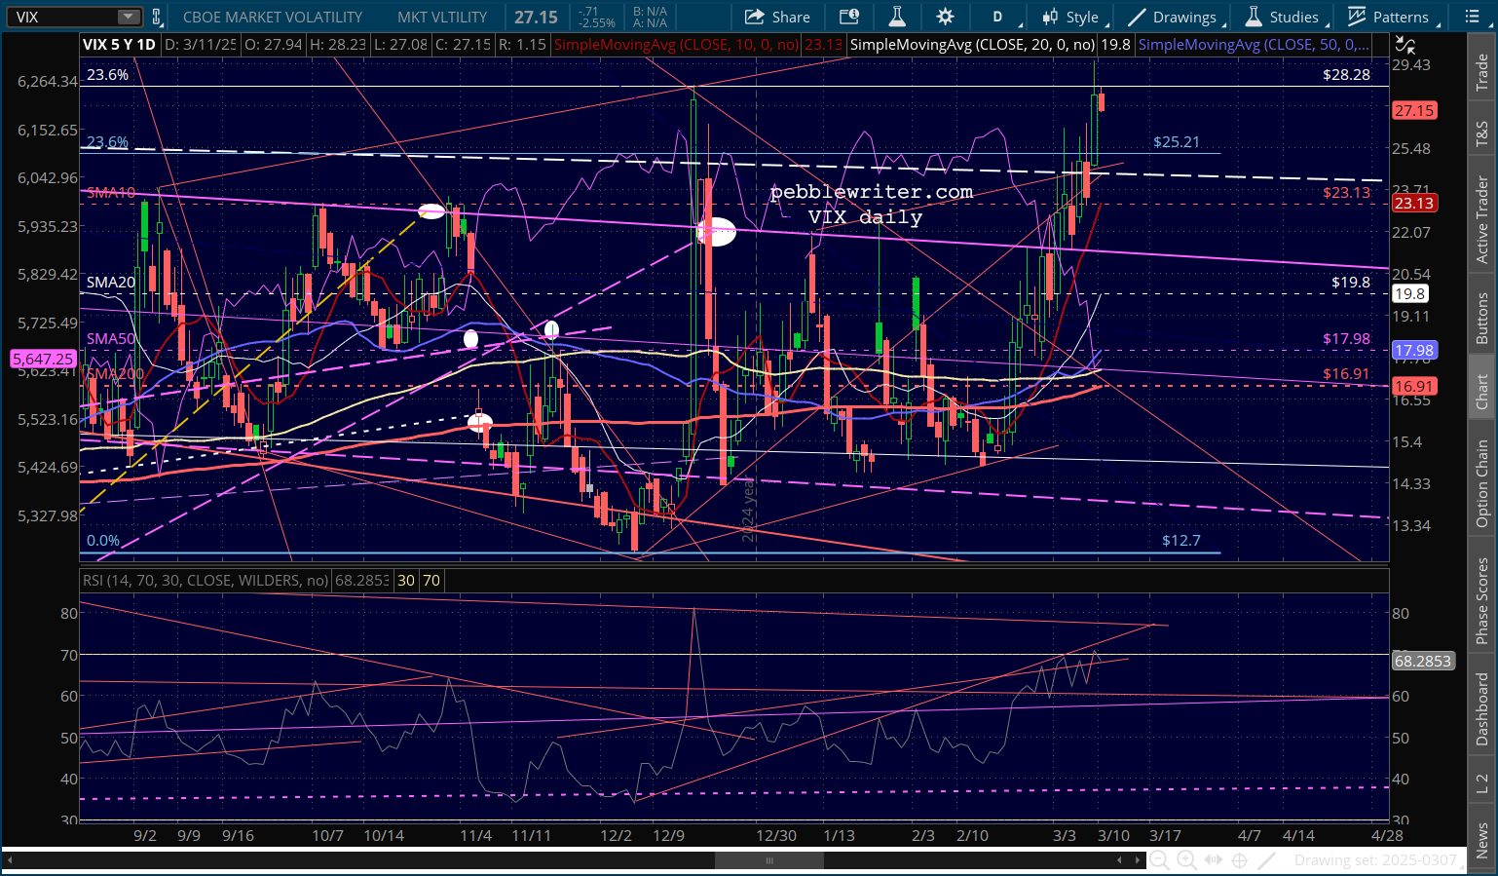Click the blue 17.98 price axis bubble

coord(1414,350)
